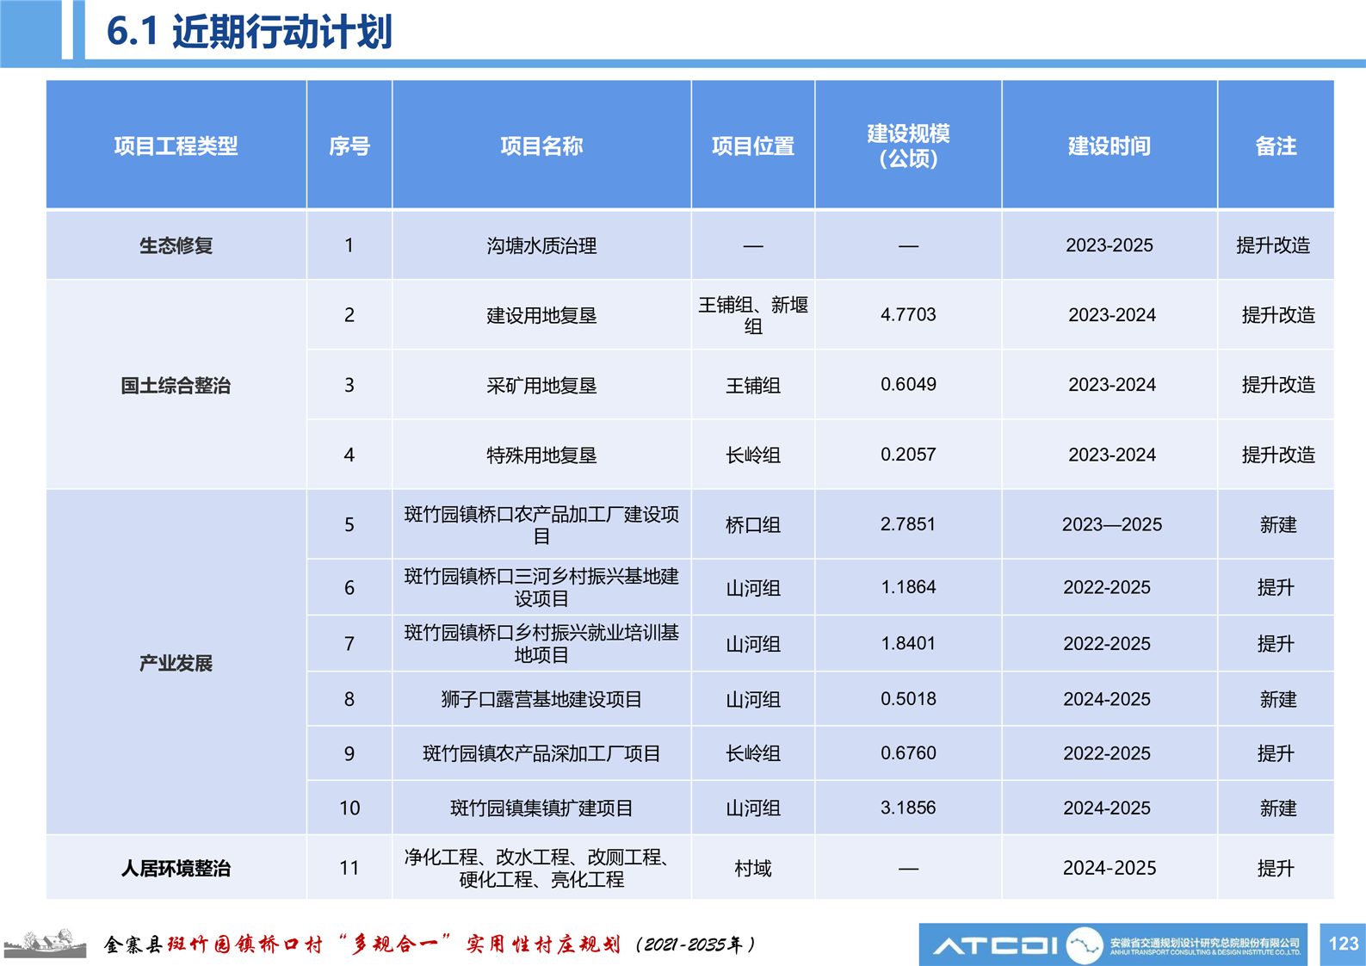1366x966 pixels.
Task: Click 2023-2025 time in row 1
Action: (x=1109, y=245)
